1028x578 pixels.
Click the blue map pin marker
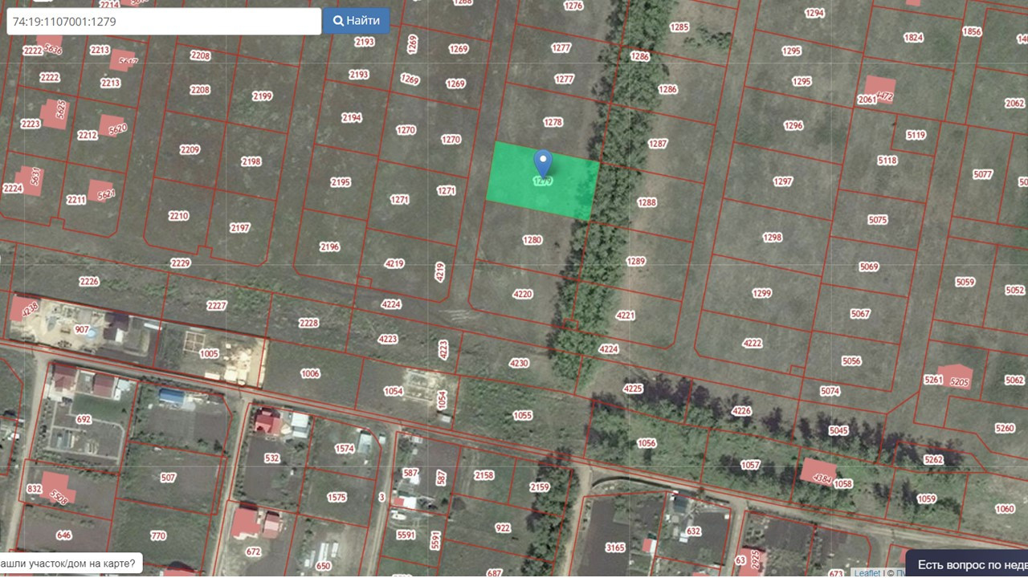point(543,164)
